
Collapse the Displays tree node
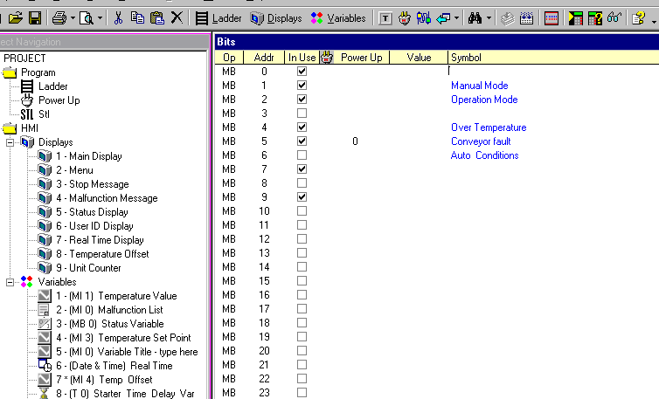coord(10,142)
